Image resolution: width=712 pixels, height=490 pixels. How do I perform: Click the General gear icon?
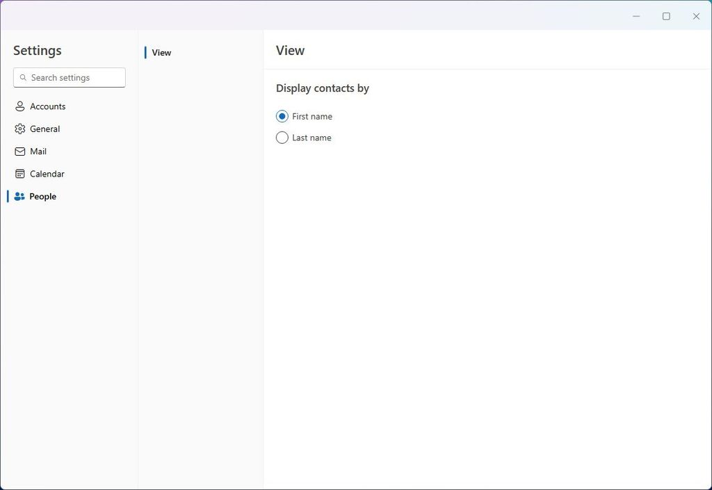(x=20, y=129)
